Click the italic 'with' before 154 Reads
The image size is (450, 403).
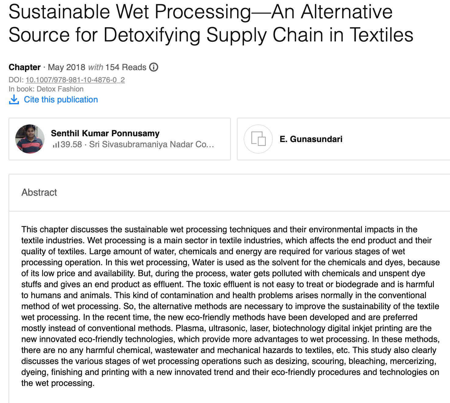click(95, 67)
